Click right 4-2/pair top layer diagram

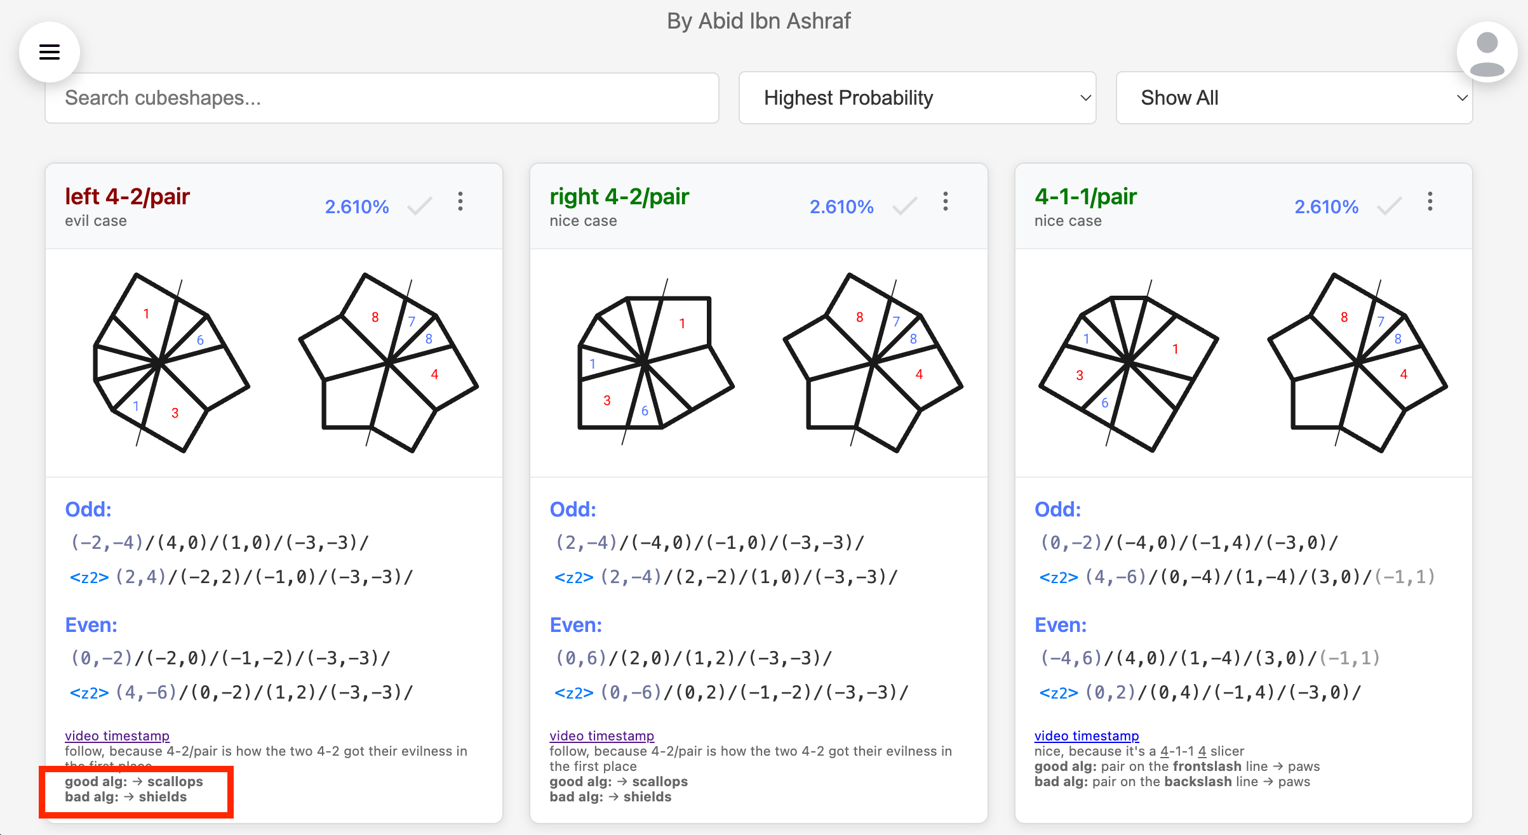pos(656,362)
